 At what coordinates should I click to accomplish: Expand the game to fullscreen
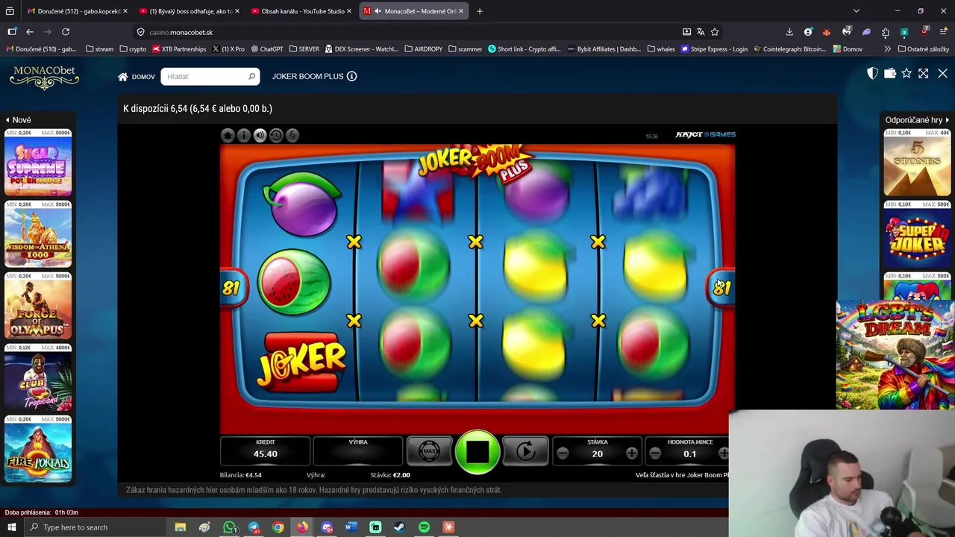click(924, 73)
